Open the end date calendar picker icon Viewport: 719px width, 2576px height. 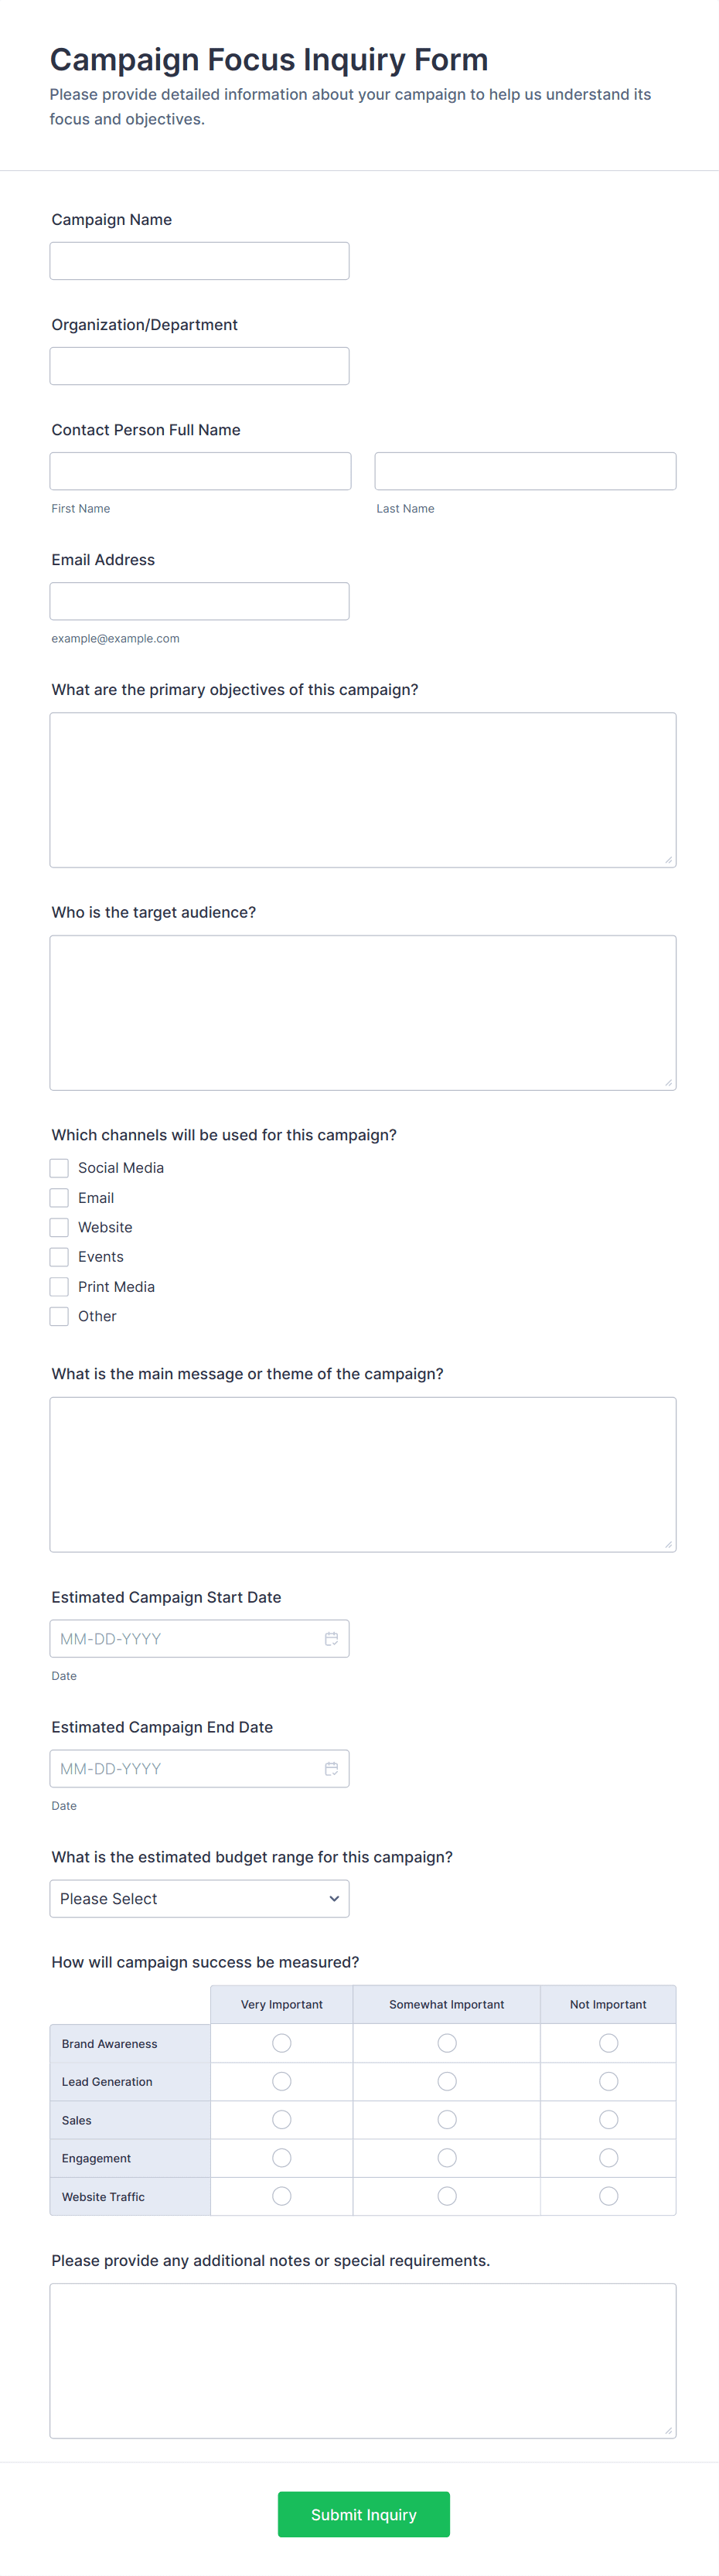pyautogui.click(x=332, y=1768)
